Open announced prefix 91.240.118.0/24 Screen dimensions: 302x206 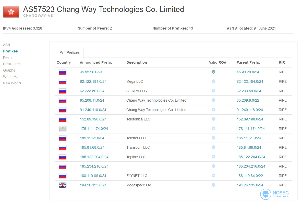pos(93,110)
